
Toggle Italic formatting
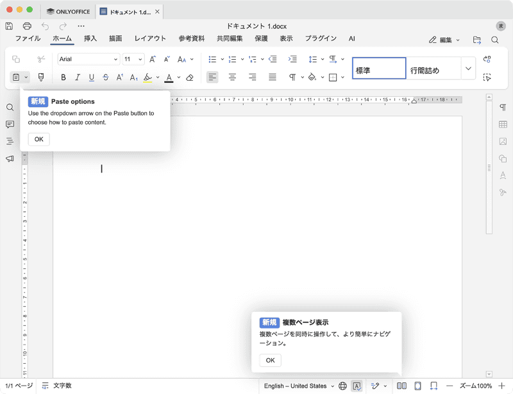(78, 77)
